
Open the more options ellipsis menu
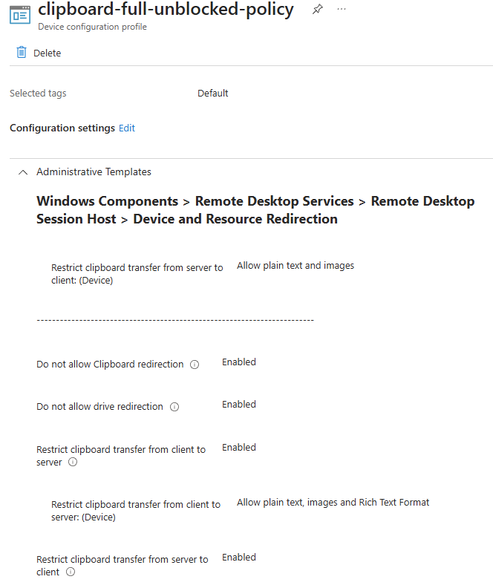[x=342, y=9]
